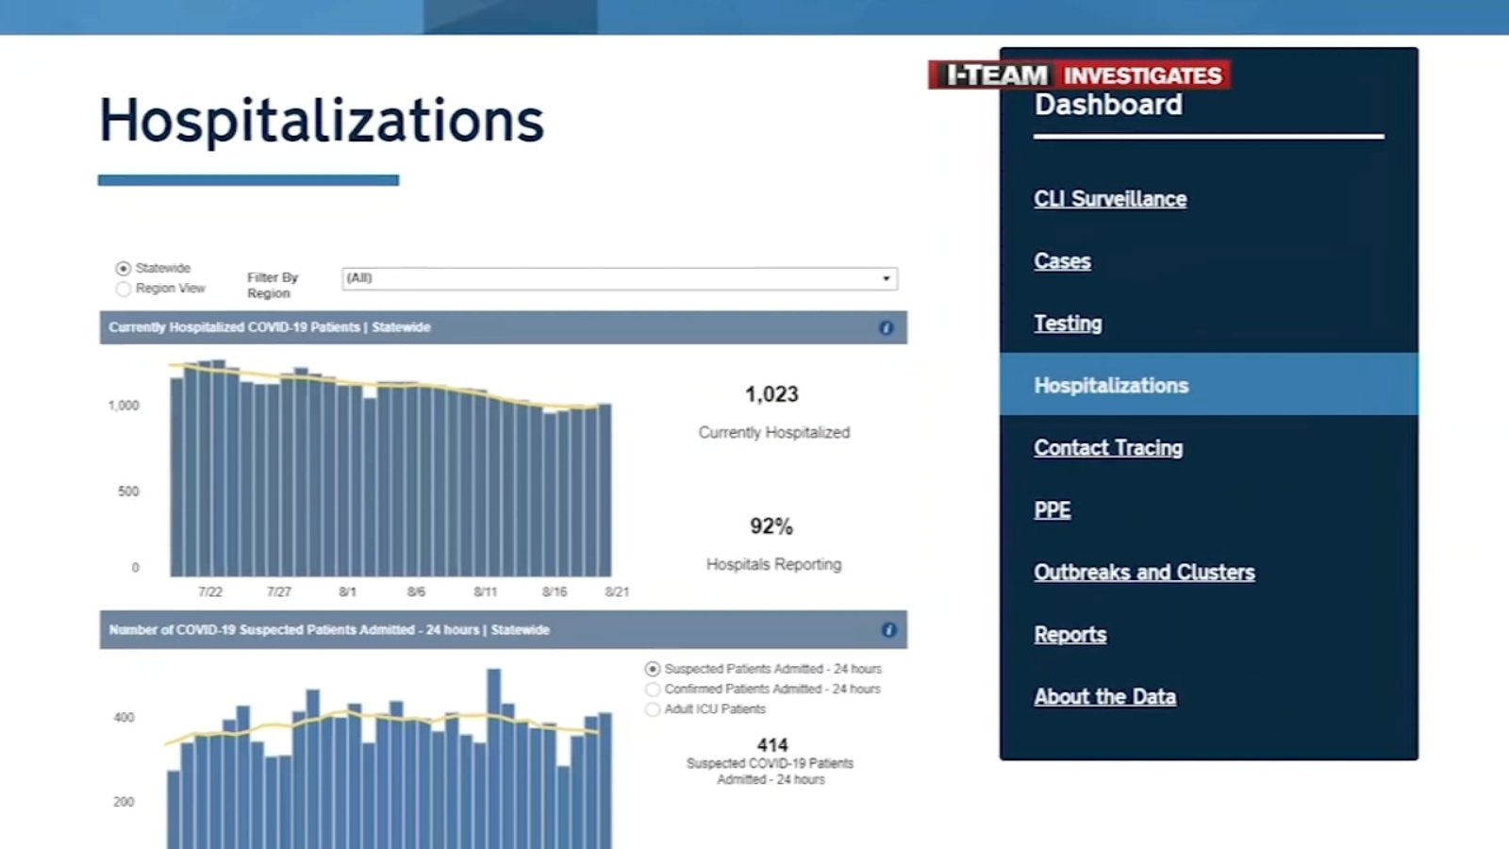Navigate to Contact Tracing
1509x849 pixels.
[x=1108, y=448]
